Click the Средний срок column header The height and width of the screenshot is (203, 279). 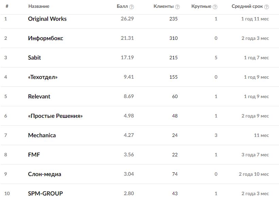coord(247,6)
